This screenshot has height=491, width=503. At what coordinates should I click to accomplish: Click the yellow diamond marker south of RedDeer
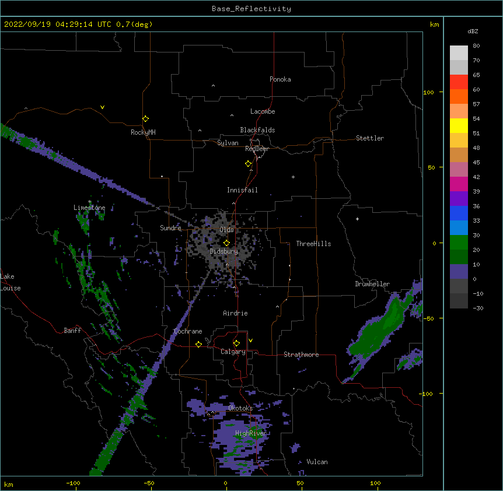pos(248,164)
